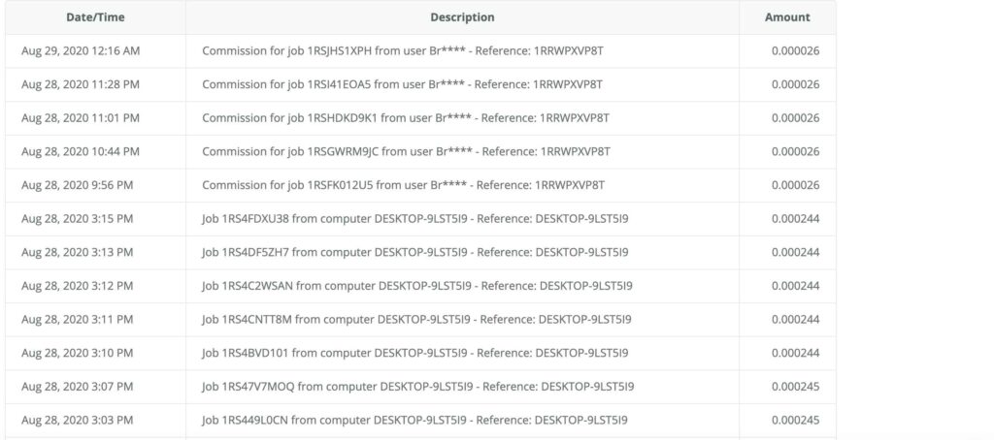994x440 pixels.
Task: Select the Job 1RS47V7MOQ transaction
Action: point(417,387)
